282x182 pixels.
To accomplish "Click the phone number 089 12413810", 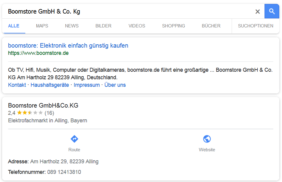I will (64, 172).
